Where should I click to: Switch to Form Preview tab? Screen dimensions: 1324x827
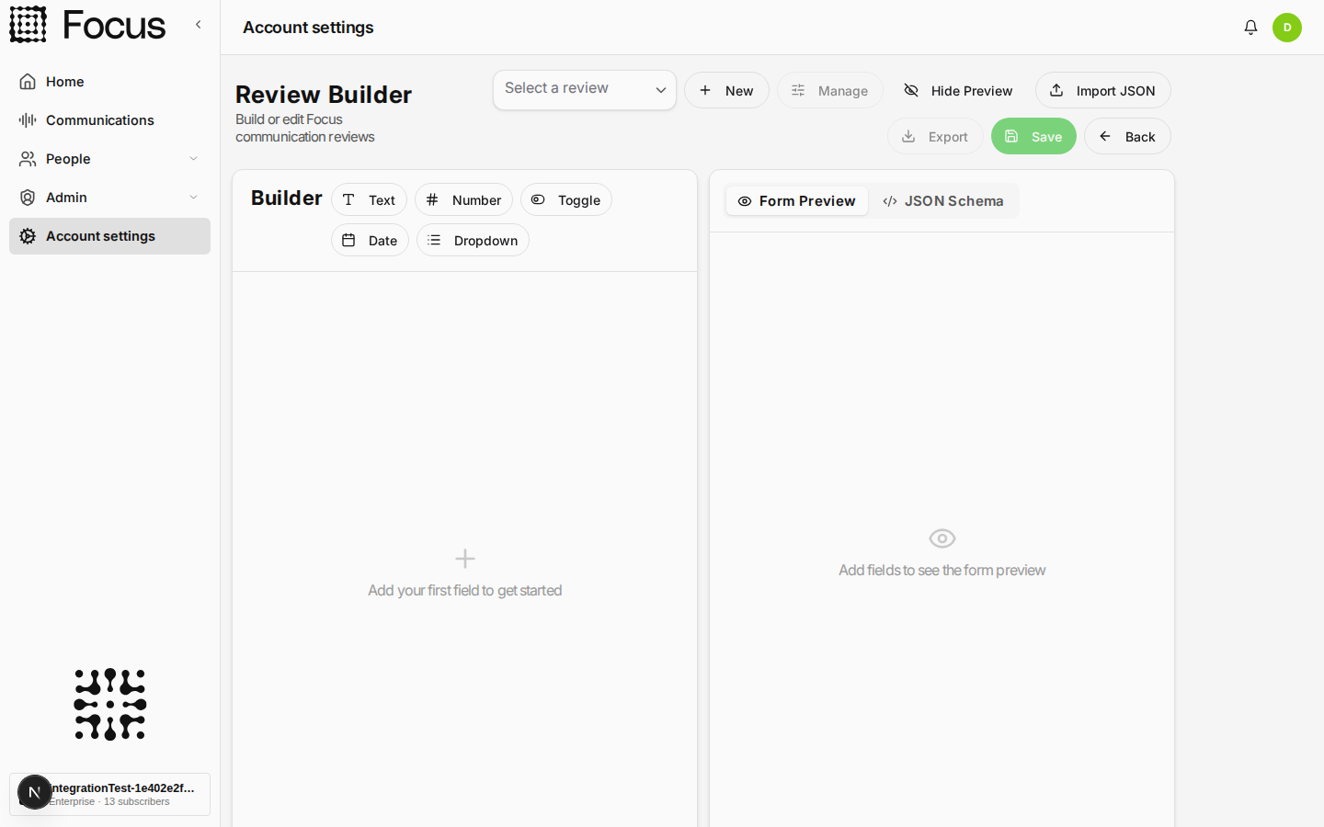(x=796, y=201)
